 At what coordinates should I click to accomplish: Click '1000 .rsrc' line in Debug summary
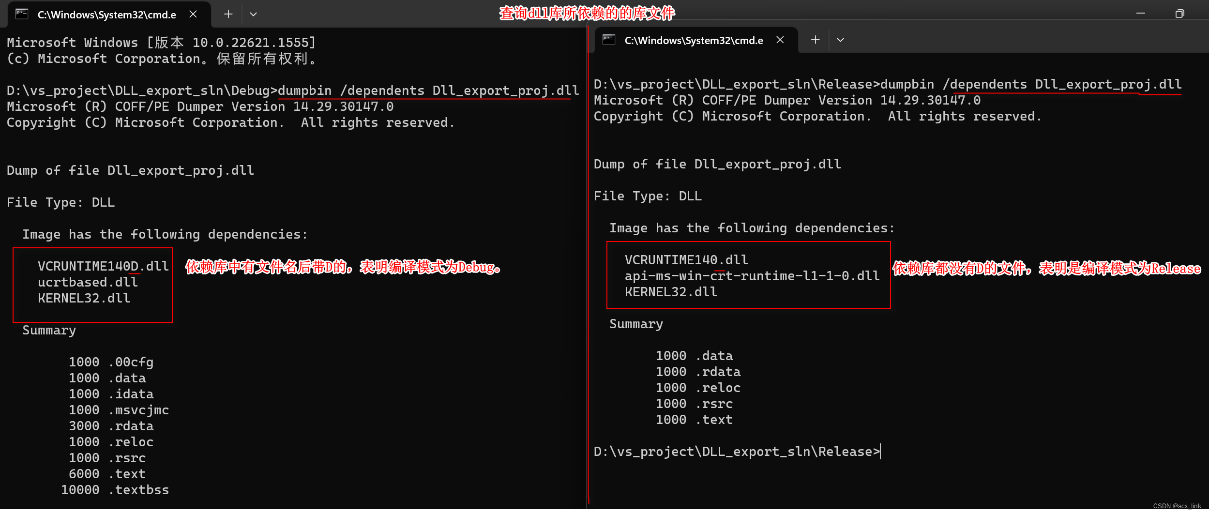107,458
